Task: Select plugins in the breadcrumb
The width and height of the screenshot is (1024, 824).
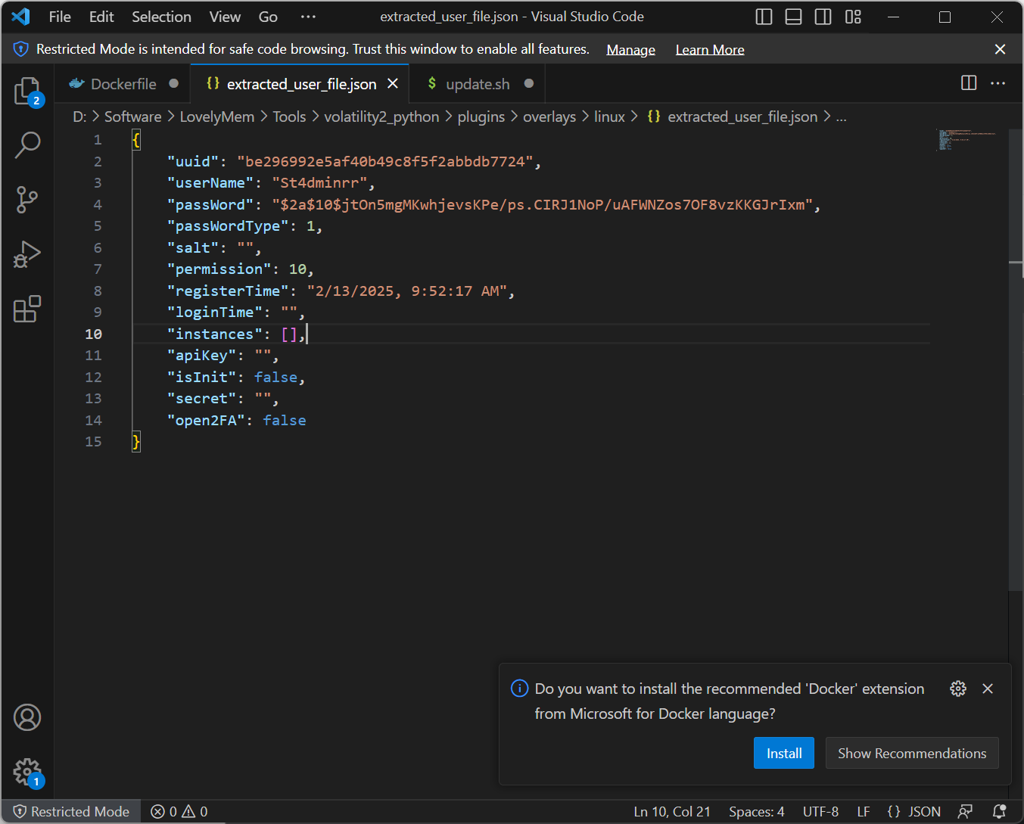Action: coord(481,117)
